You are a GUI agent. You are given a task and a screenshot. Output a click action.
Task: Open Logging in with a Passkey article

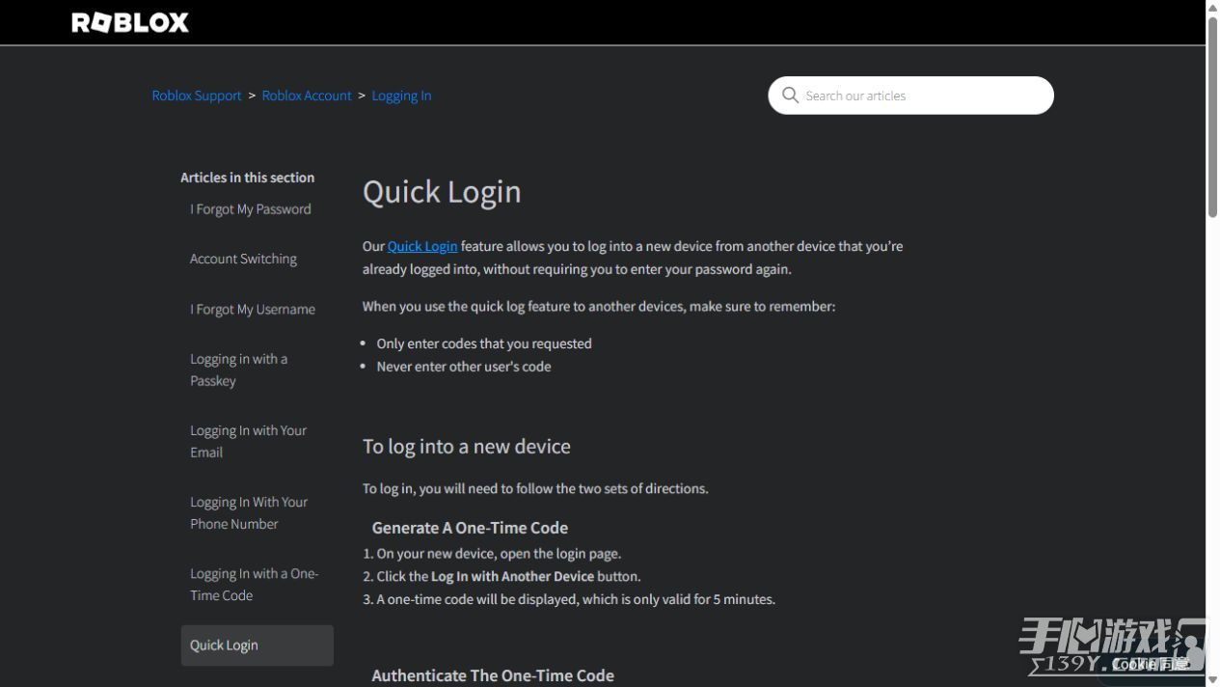point(239,370)
